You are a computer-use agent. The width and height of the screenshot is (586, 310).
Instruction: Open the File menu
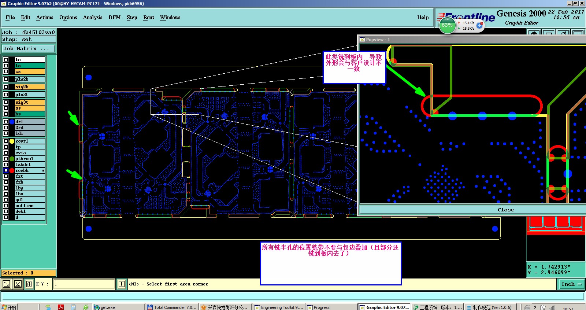(10, 17)
